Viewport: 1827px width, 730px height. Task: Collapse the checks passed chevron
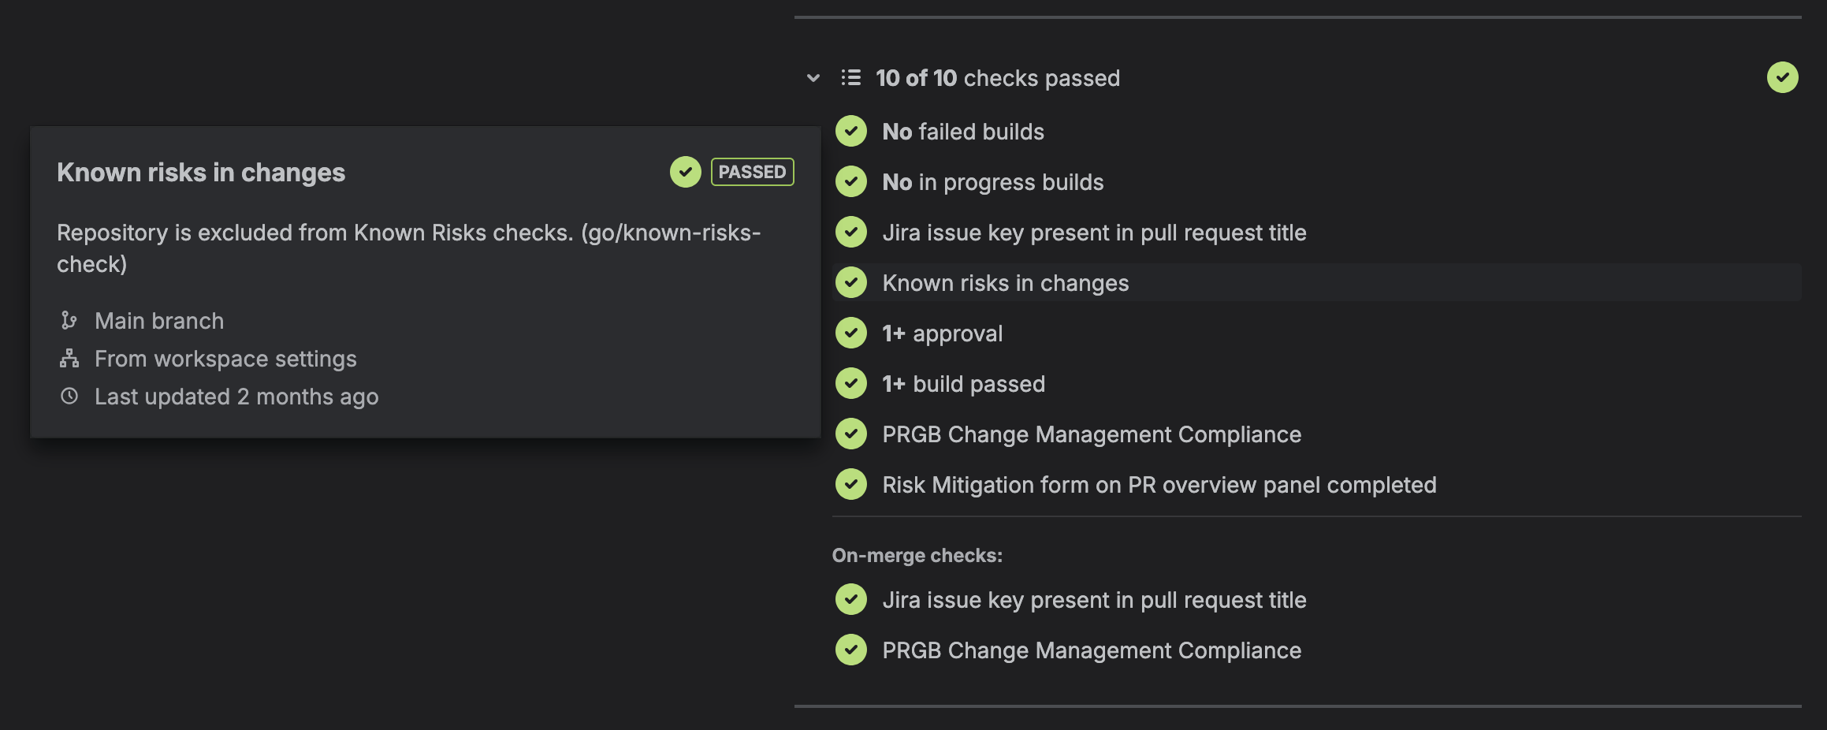[x=813, y=78]
